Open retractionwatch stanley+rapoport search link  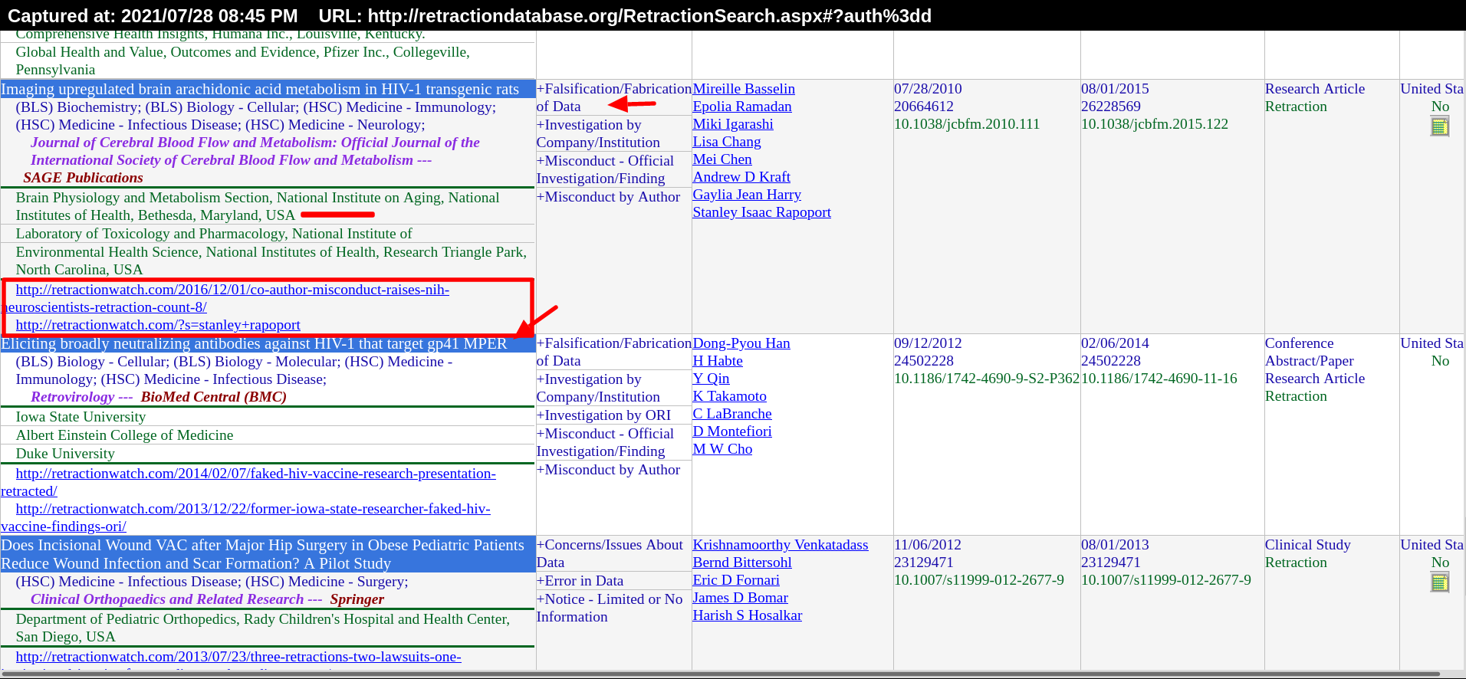[158, 325]
